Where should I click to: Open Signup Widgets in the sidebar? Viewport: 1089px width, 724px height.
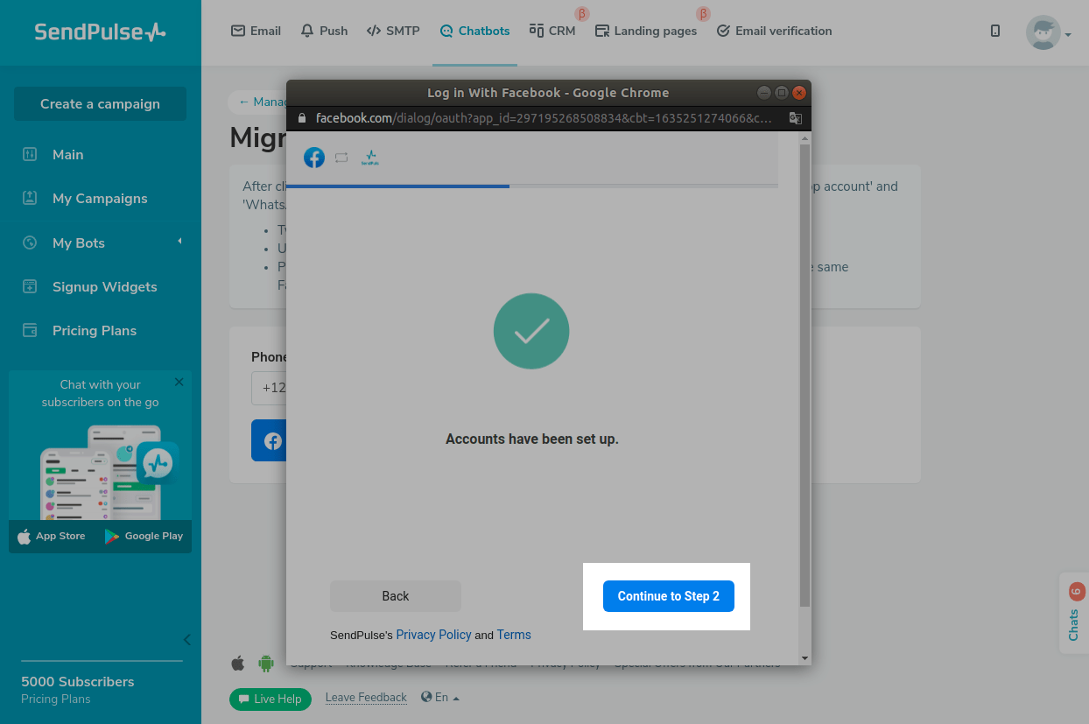[x=89, y=286]
